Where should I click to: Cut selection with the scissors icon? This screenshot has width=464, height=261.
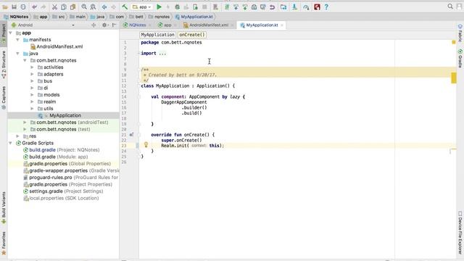coord(54,7)
